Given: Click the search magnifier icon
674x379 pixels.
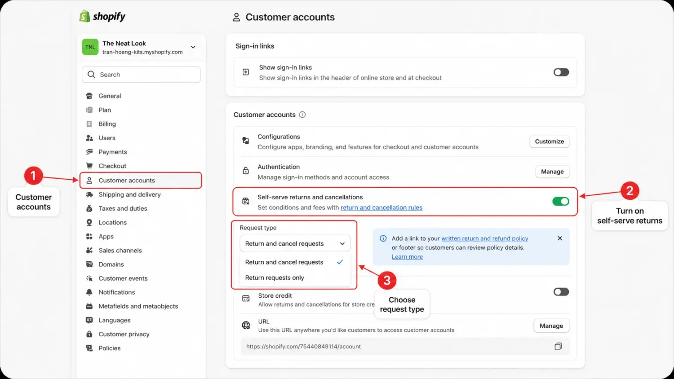Looking at the screenshot, I should (x=91, y=75).
